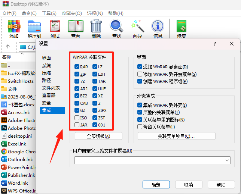Select the 2025-08-06 archive file
Screen dimensions: 241x194
pyautogui.click(x=18, y=97)
